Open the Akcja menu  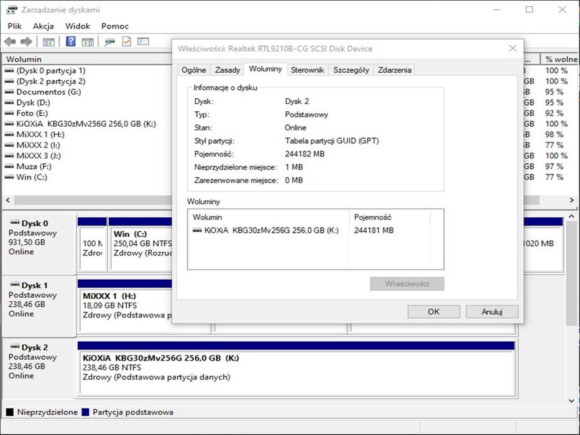click(44, 26)
